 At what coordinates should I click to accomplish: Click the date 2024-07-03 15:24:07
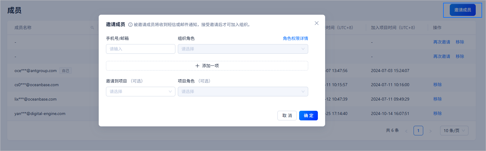[x=390, y=71]
